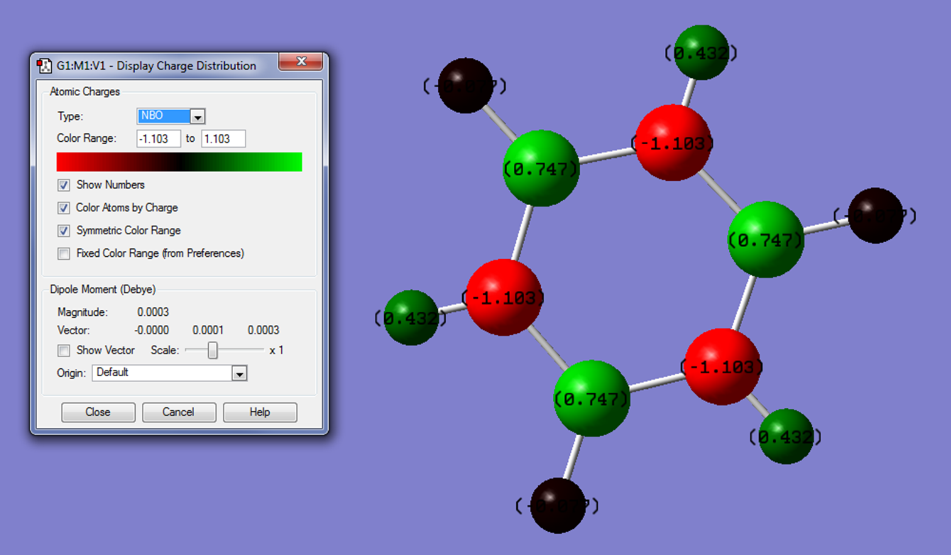Click the Atomic Charges group label
This screenshot has height=555, width=951.
85,92
